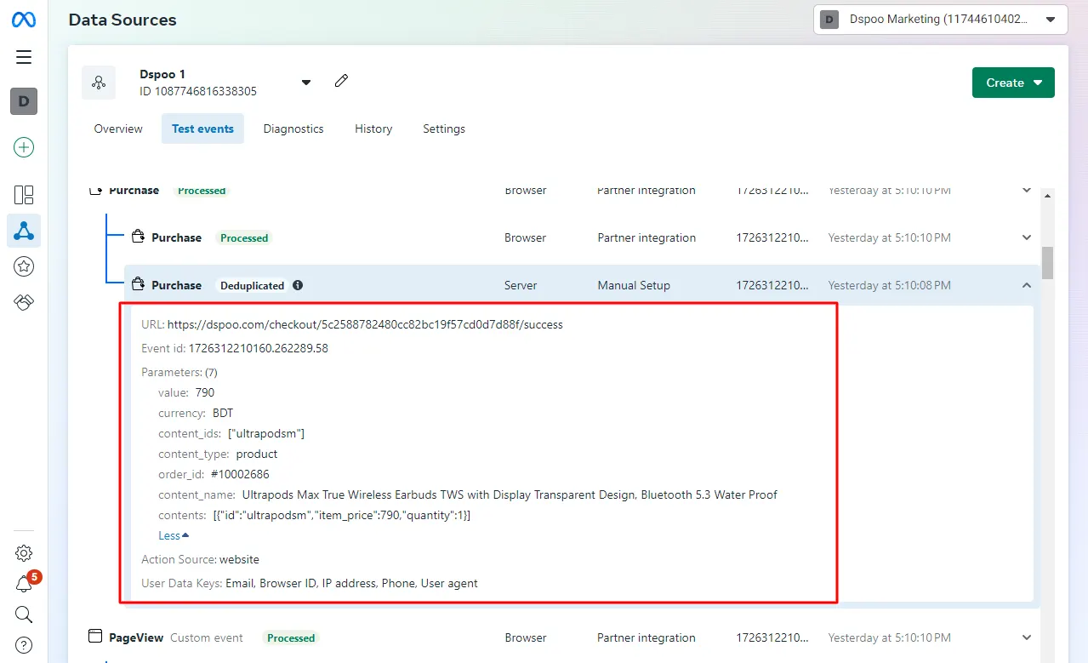The image size is (1088, 663).
Task: Go to the History tab
Action: (x=373, y=129)
